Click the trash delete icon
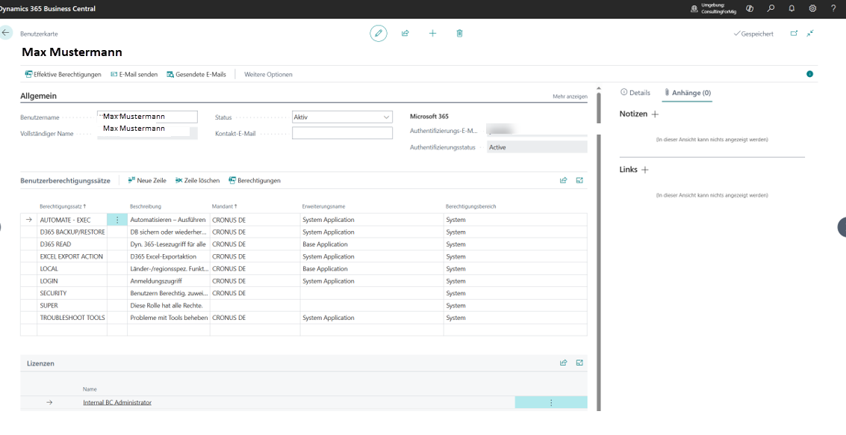Screen dimensions: 846x435 click(x=459, y=34)
